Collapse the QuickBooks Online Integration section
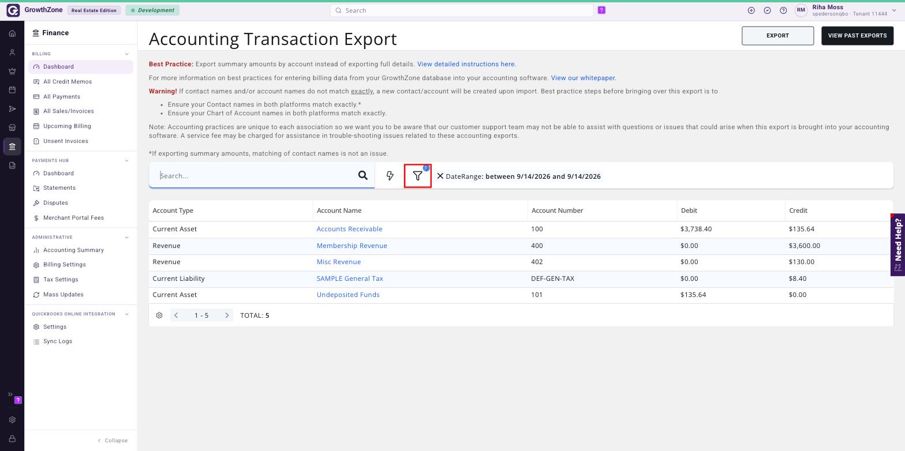Viewport: 905px width, 451px height. coord(126,314)
